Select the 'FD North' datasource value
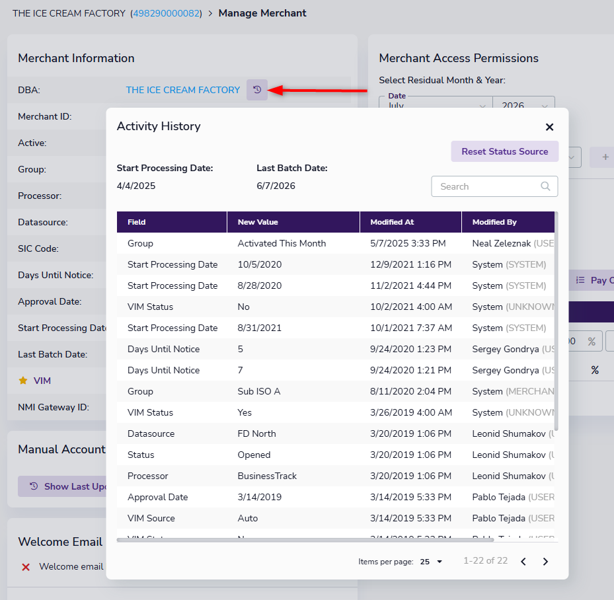Image resolution: width=614 pixels, height=600 pixels. pyautogui.click(x=256, y=433)
